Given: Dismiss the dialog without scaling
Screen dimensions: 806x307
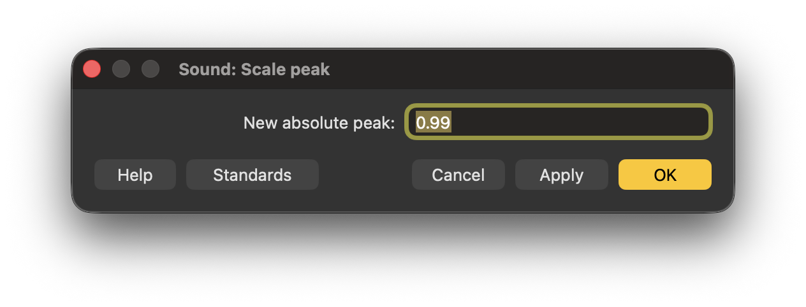Looking at the screenshot, I should (x=458, y=175).
